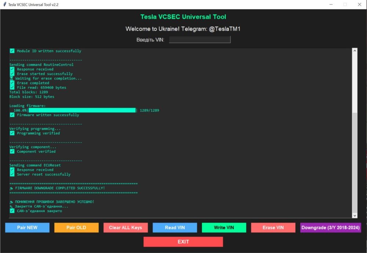The height and width of the screenshot is (253, 367).
Task: Focus the VIN input field
Action: [x=200, y=40]
